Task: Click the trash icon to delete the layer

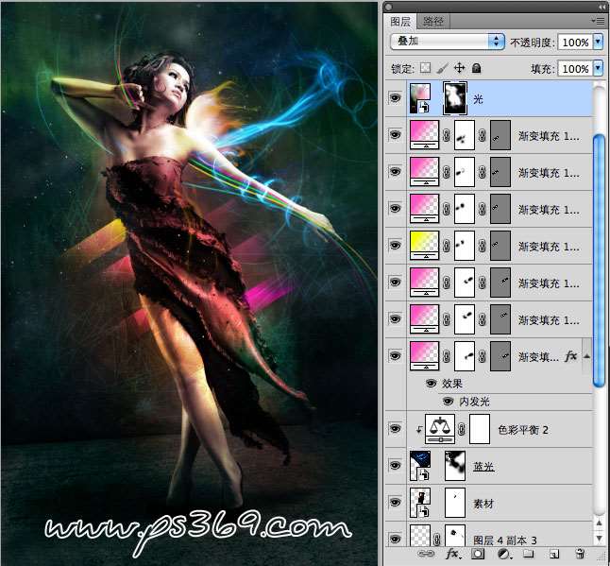Action: pyautogui.click(x=580, y=554)
